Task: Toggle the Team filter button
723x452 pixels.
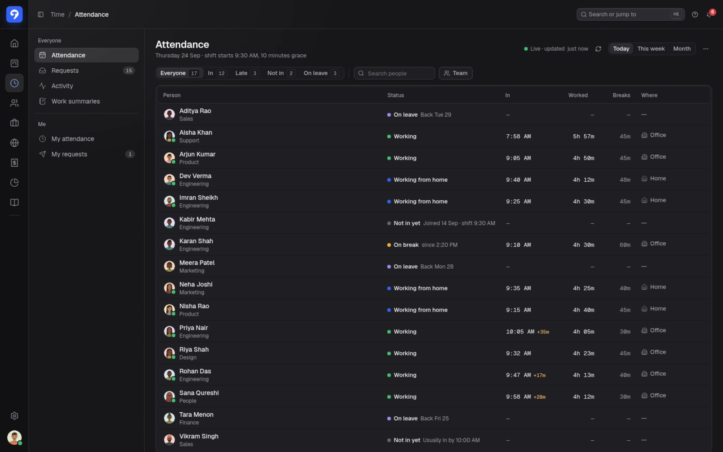Action: tap(455, 73)
